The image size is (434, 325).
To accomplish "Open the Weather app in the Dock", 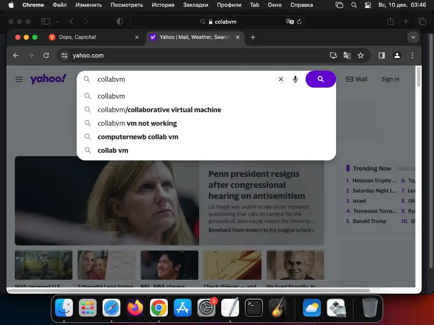I will point(312,308).
